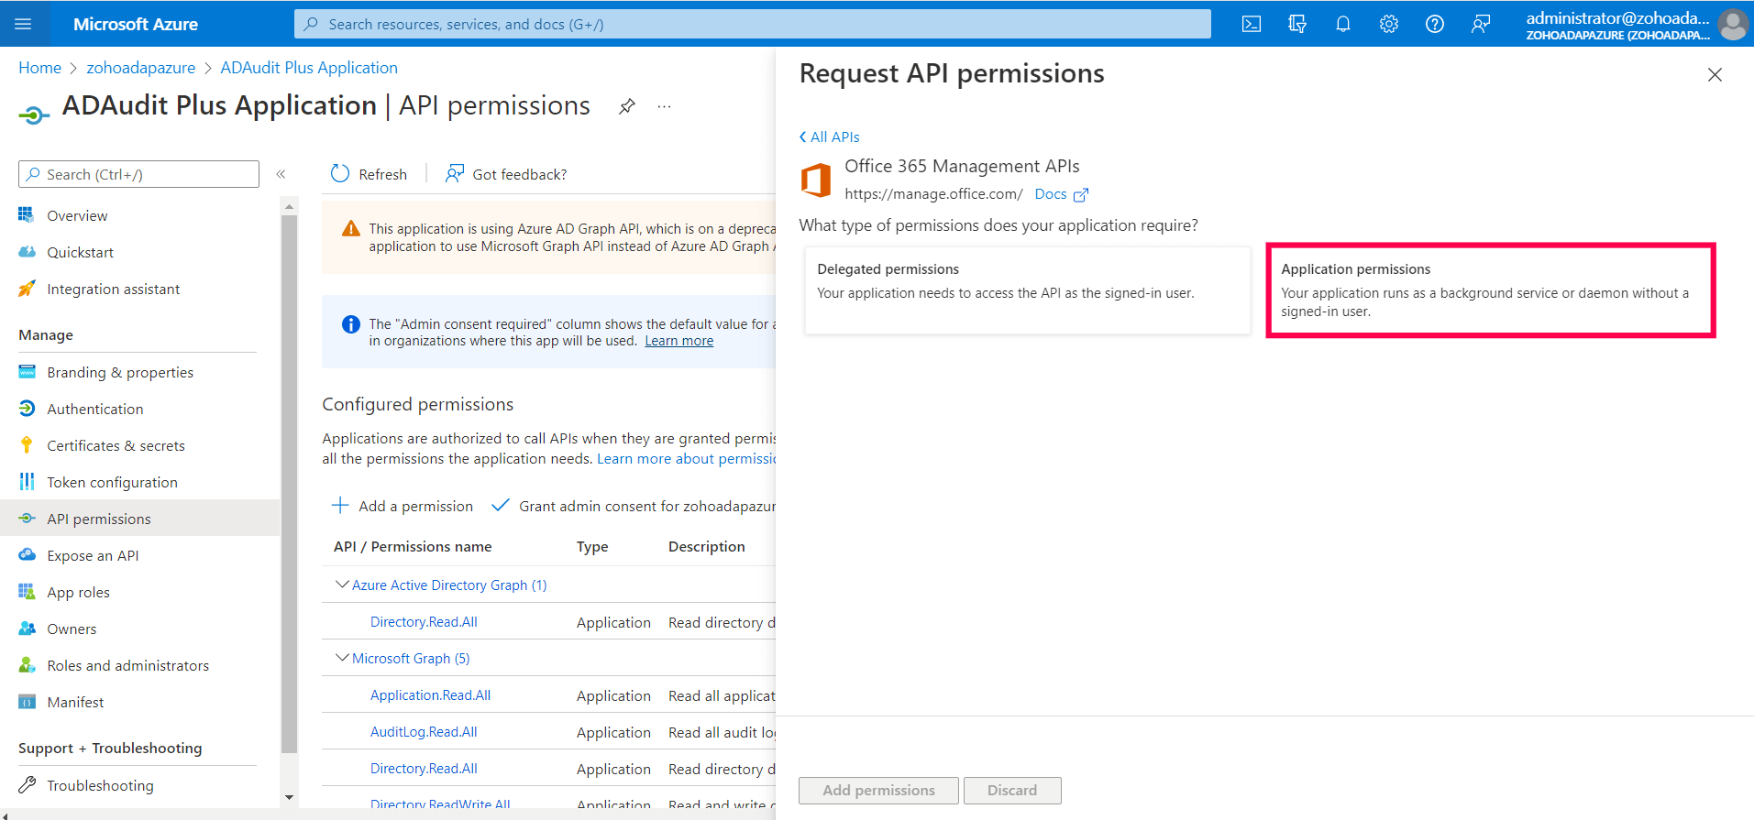Open the notifications bell
Viewport: 1754px width, 820px height.
[x=1343, y=25]
